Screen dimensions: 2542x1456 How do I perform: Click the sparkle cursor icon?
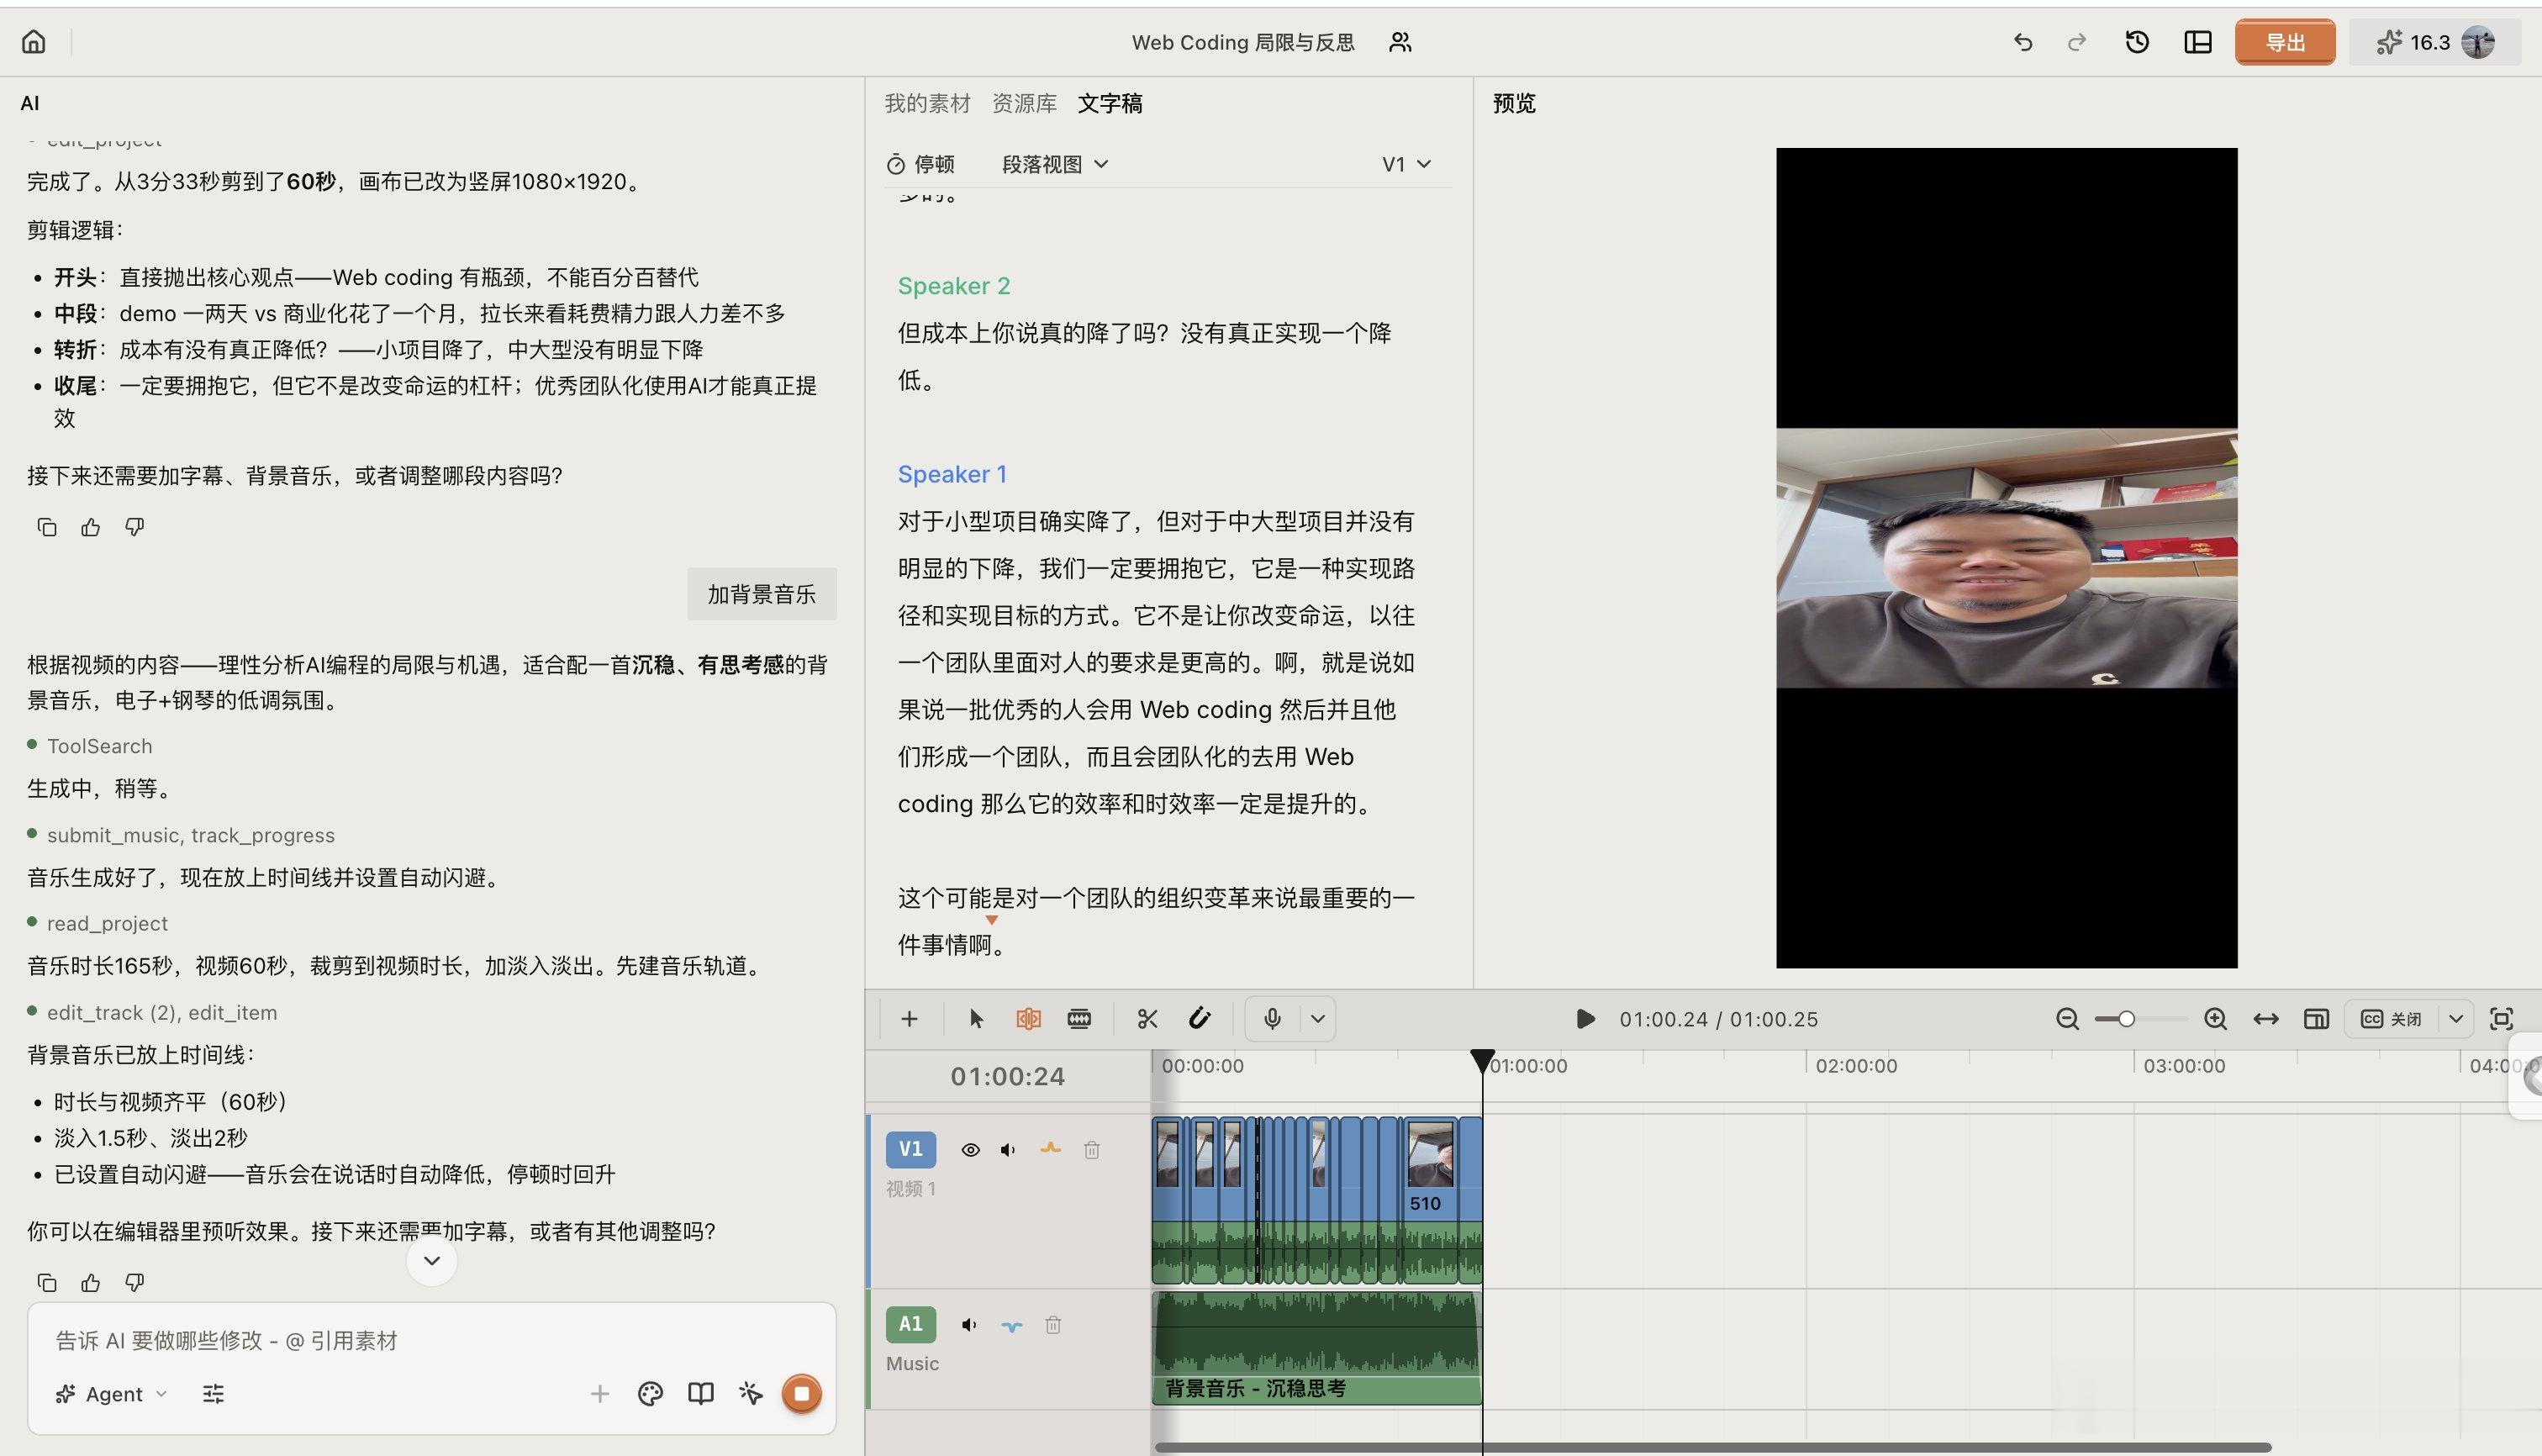coord(750,1394)
